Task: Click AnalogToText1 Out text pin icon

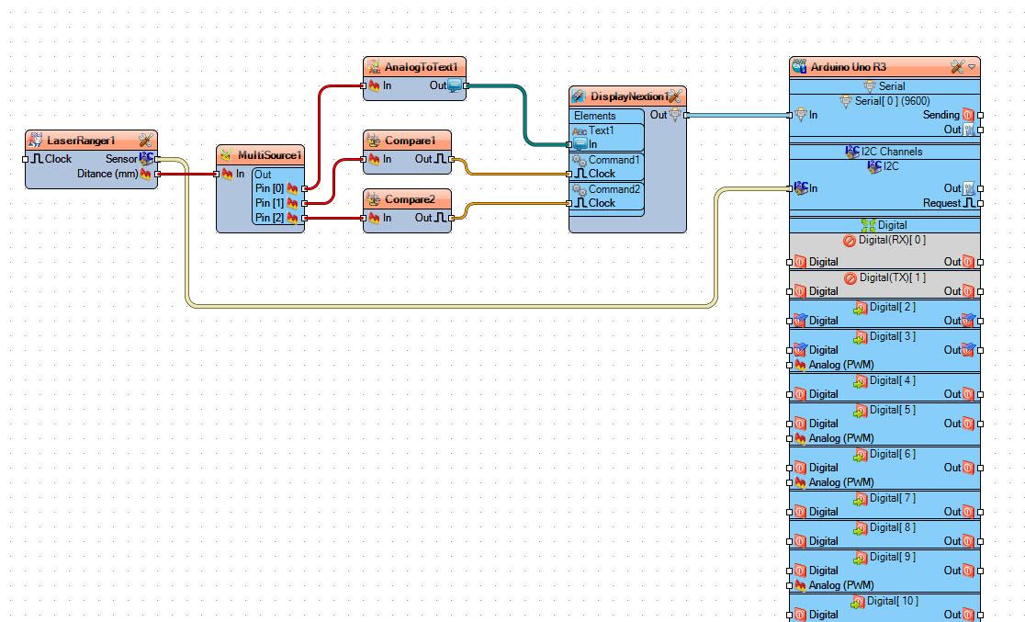Action: [x=455, y=85]
